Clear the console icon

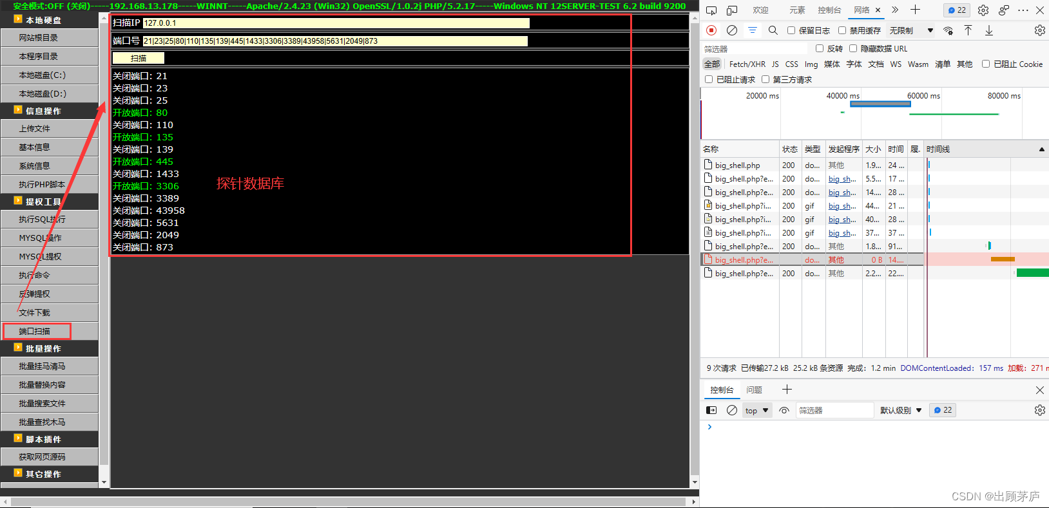tap(732, 410)
